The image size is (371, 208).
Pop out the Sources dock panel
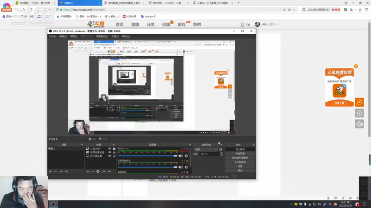[114, 145]
